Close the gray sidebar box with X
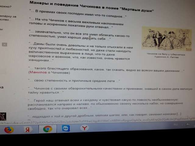 pyautogui.click(x=5, y=44)
